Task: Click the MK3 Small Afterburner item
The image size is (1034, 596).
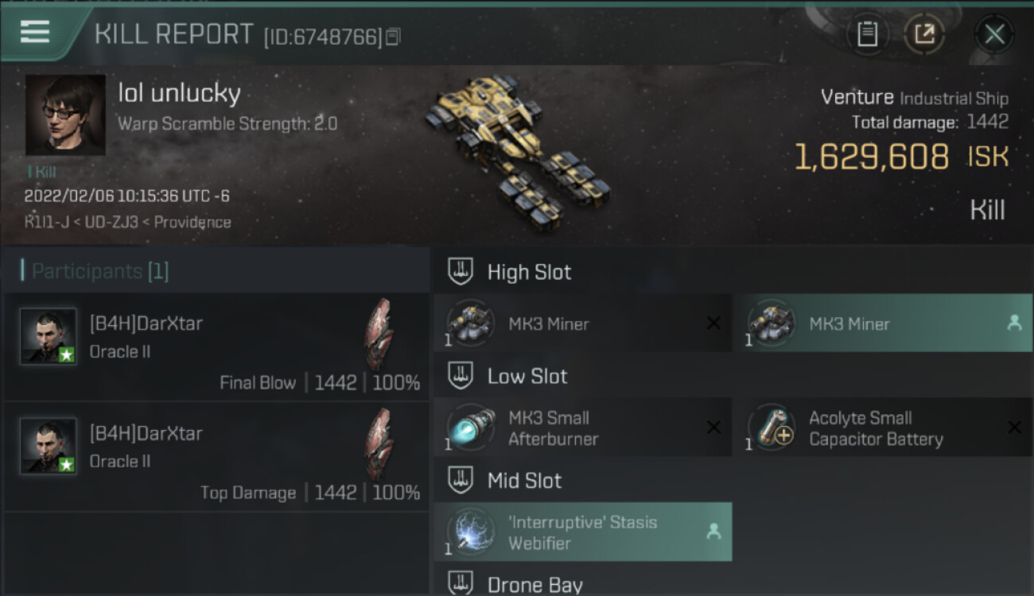Action: coord(582,428)
